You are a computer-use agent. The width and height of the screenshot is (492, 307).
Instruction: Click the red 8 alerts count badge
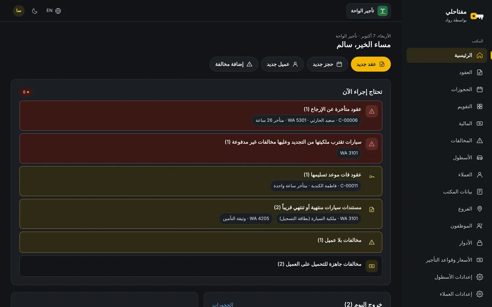26,92
